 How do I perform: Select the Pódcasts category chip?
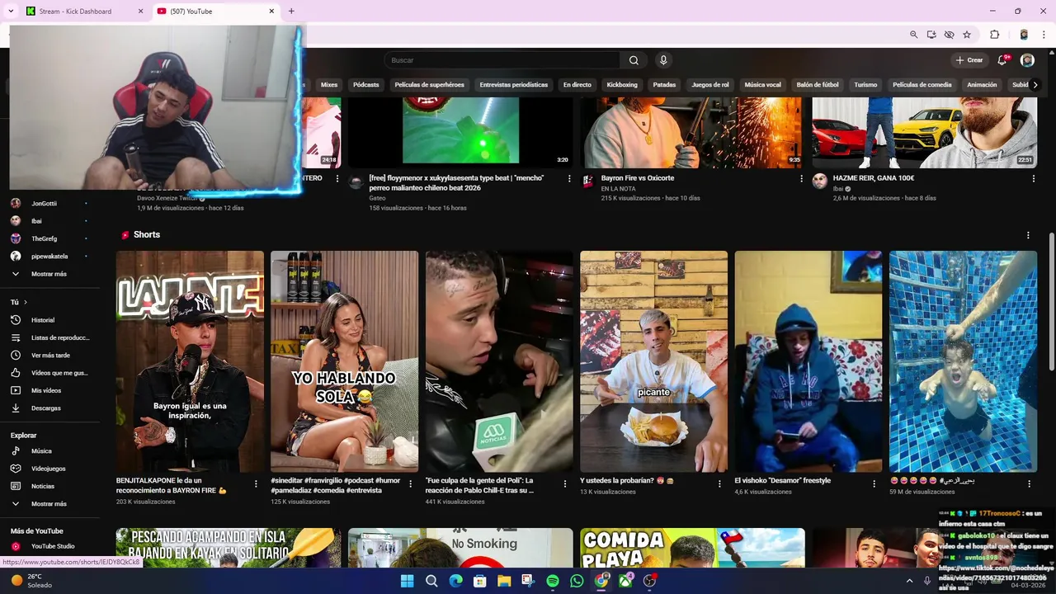366,85
